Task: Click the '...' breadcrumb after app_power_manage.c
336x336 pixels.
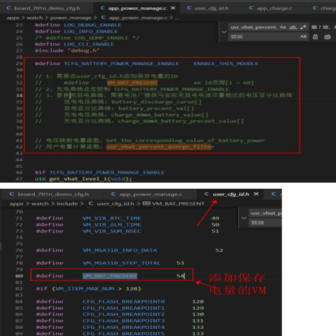Action: [177, 18]
